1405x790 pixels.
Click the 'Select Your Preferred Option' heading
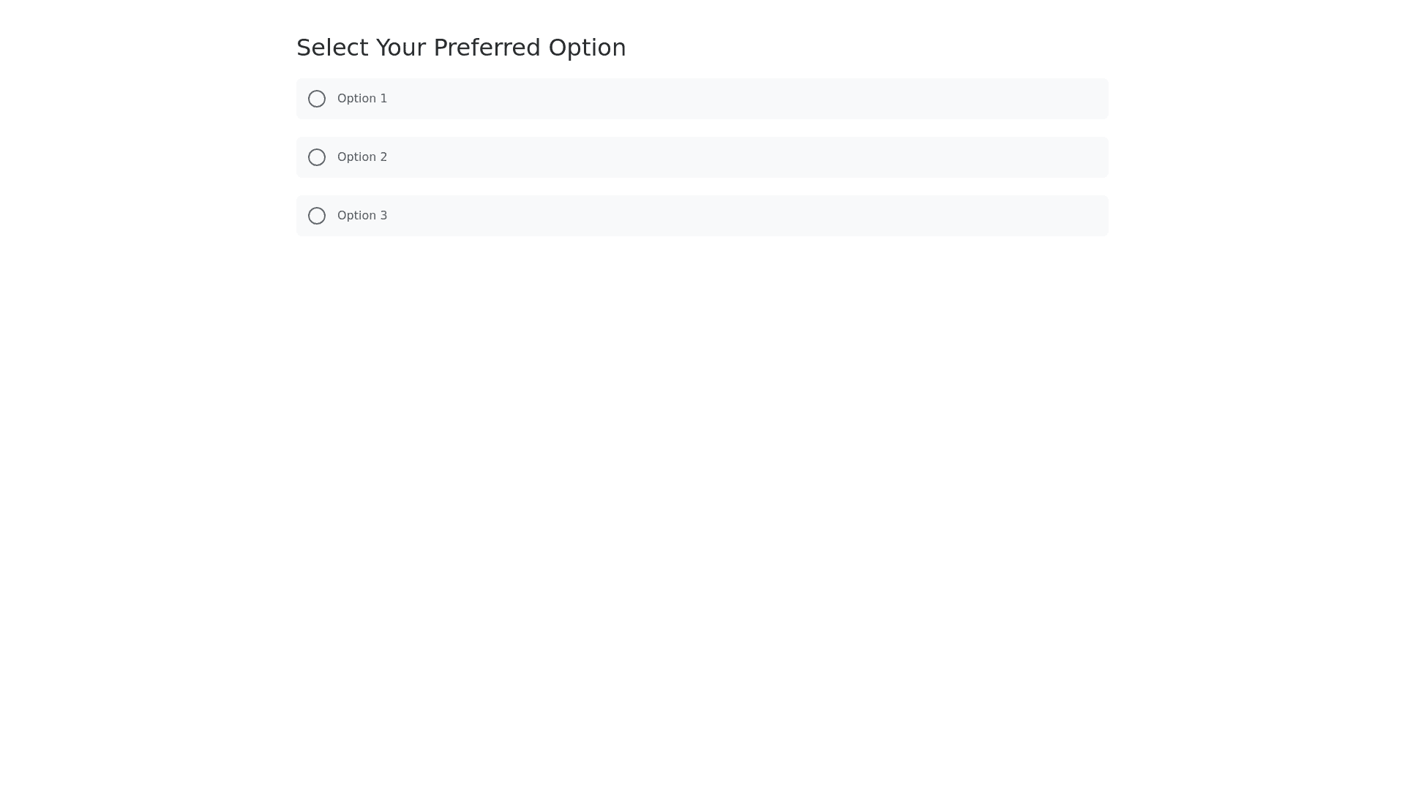click(461, 48)
